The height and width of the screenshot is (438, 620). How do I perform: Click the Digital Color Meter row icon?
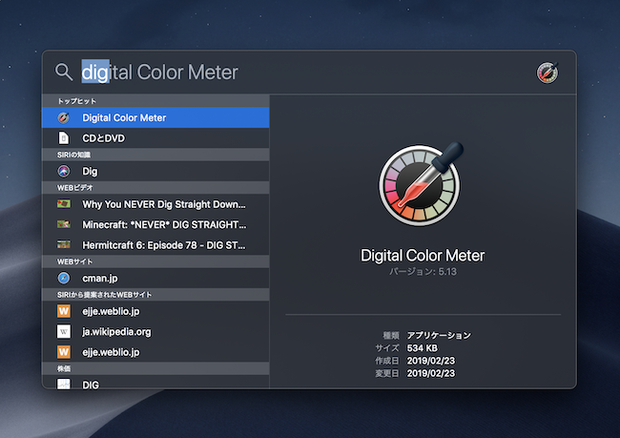64,117
